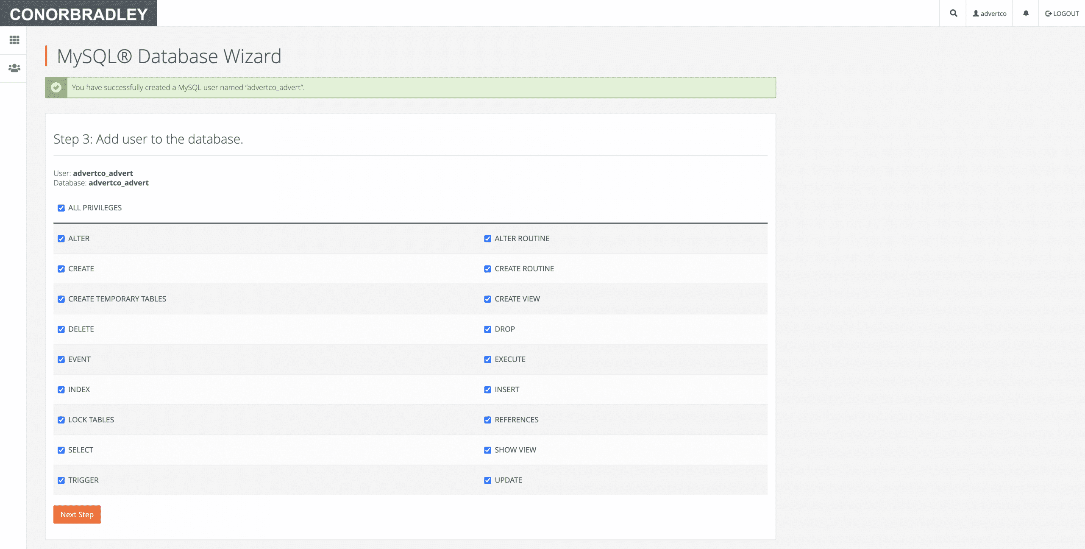
Task: Toggle the UPDATE privilege checkbox
Action: [x=488, y=480]
